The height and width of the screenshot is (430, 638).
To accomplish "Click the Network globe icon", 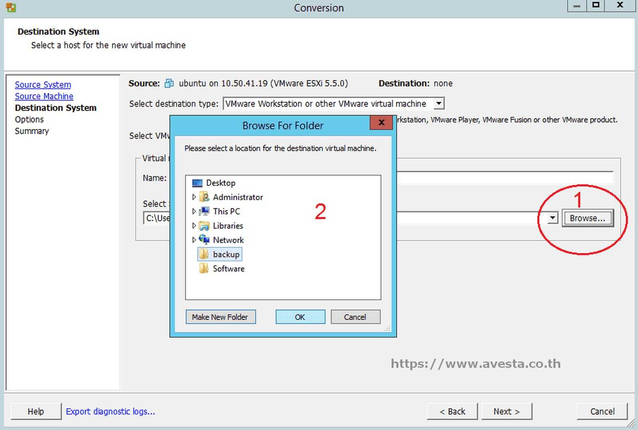I will point(204,240).
